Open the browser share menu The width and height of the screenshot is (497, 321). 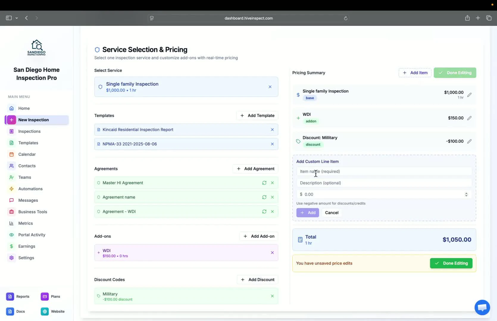point(467,18)
